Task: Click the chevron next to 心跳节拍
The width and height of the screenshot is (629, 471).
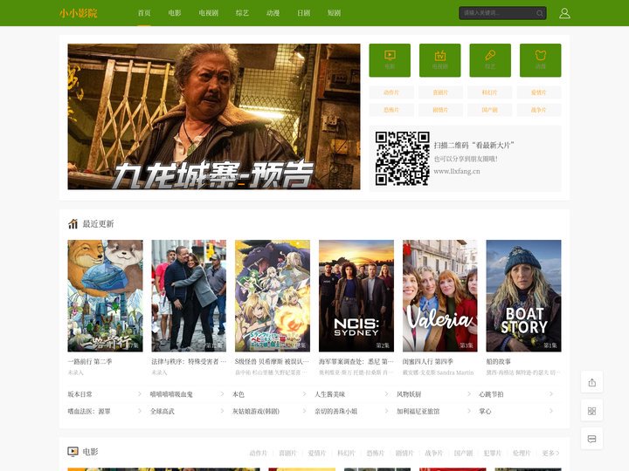Action: 551,394
